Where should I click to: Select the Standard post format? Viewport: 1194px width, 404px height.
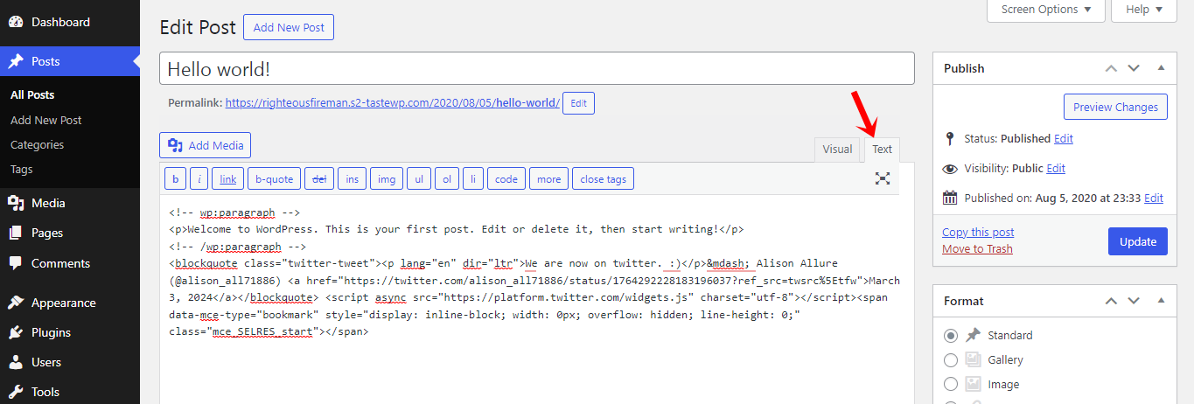click(x=951, y=336)
